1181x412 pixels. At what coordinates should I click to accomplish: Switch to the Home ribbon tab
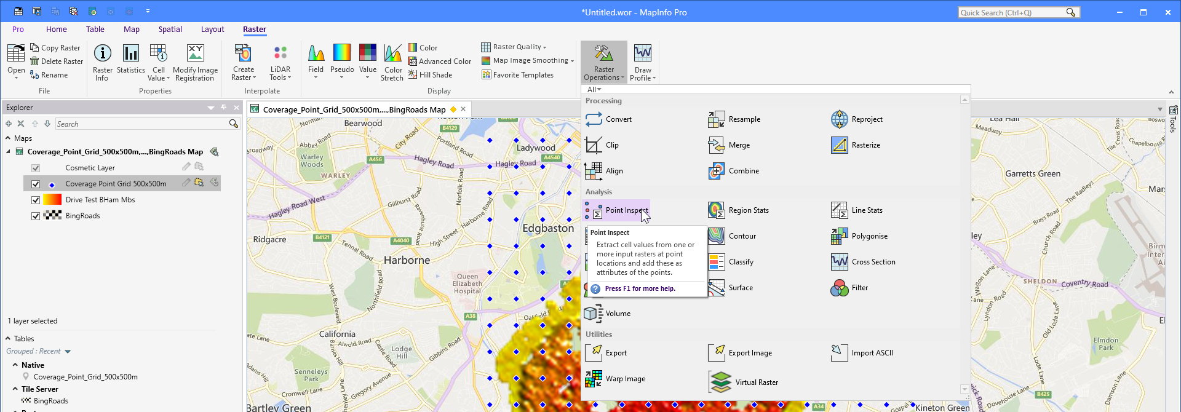57,30
